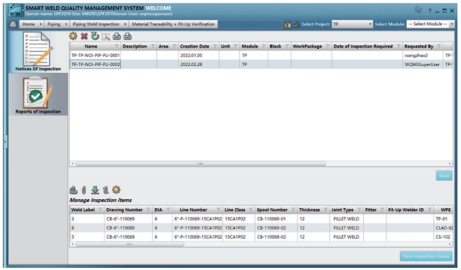The width and height of the screenshot is (461, 270).
Task: Click the new notice gold gear icon in the top toolbar
Action: (x=73, y=36)
